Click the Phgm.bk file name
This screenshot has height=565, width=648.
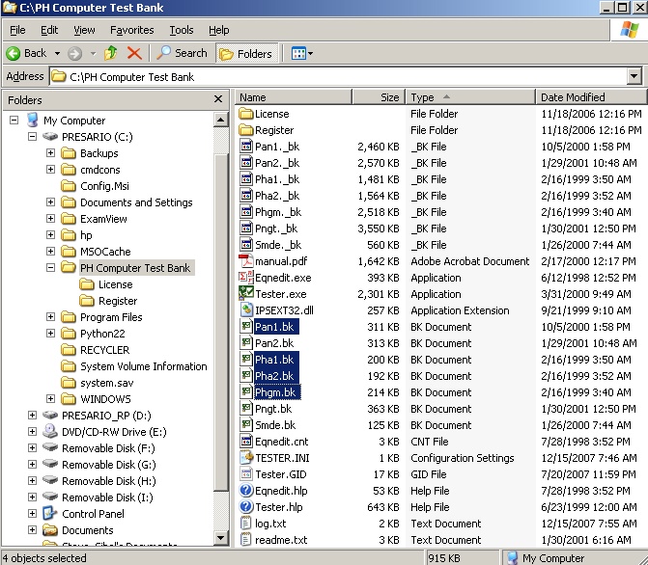[275, 392]
